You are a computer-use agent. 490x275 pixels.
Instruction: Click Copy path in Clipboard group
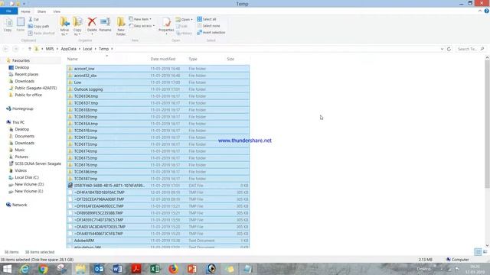38,26
